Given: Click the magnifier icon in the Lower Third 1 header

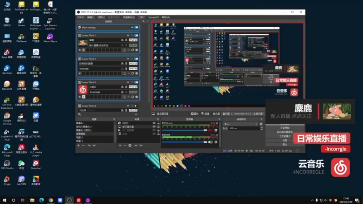Looking at the screenshot, I should (132, 35).
